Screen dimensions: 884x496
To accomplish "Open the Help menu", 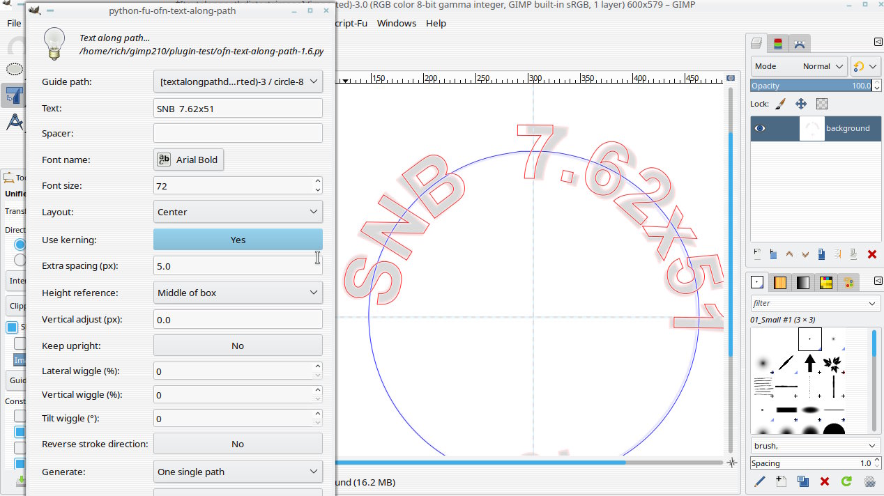I will pyautogui.click(x=436, y=23).
